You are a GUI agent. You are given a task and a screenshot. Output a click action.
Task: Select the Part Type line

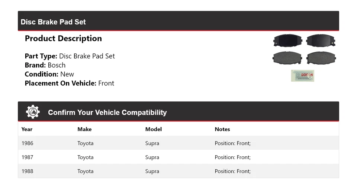click(70, 56)
